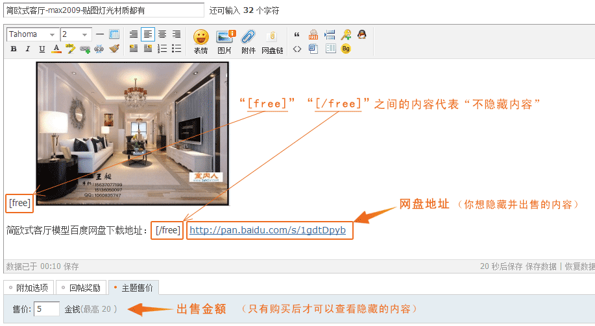Image resolution: width=595 pixels, height=326 pixels.
Task: Open the Tahoma font family dropdown
Action: click(32, 34)
